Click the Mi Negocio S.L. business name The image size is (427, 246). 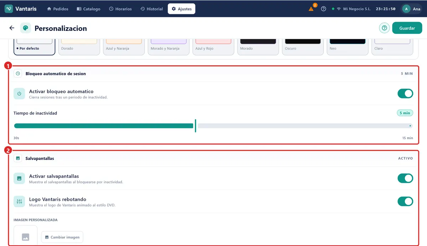[357, 9]
